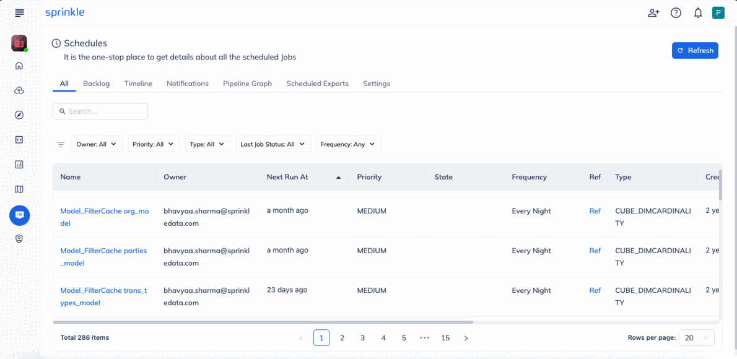The width and height of the screenshot is (737, 359).
Task: Click the Type column header
Action: pos(623,177)
